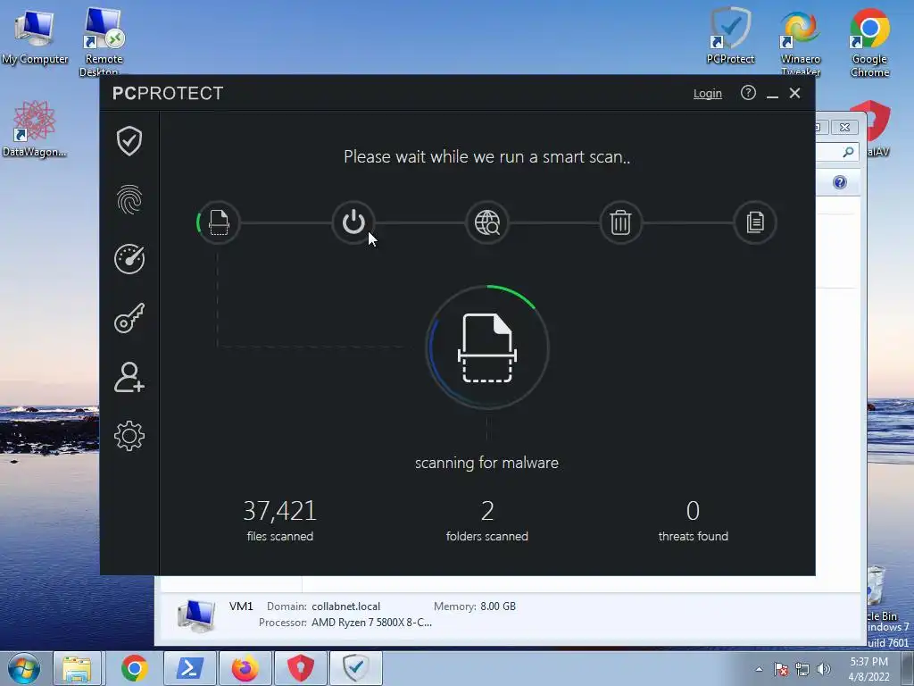Click the collabnet.local domain value
The height and width of the screenshot is (686, 914).
[x=345, y=607]
